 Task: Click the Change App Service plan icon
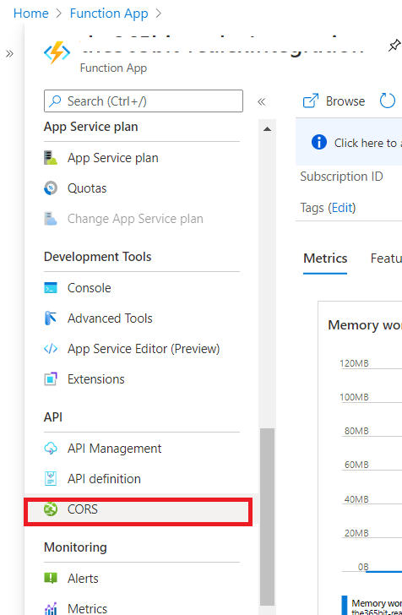pos(51,219)
